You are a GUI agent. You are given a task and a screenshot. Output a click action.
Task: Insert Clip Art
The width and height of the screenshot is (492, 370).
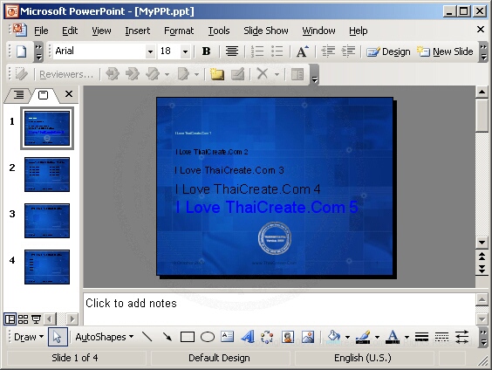(x=287, y=337)
